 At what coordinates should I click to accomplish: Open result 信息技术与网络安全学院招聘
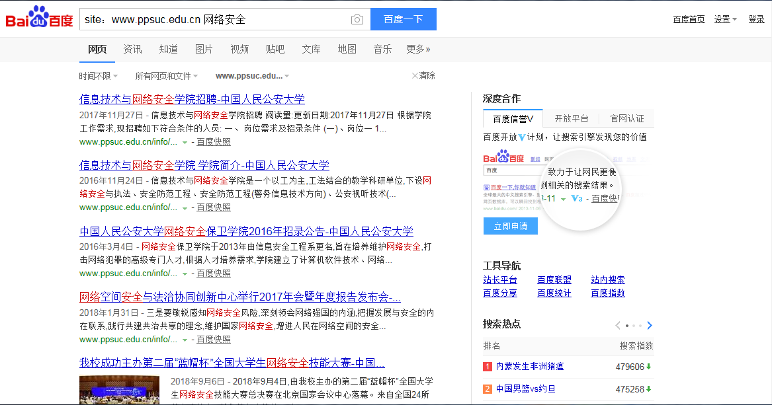[192, 99]
